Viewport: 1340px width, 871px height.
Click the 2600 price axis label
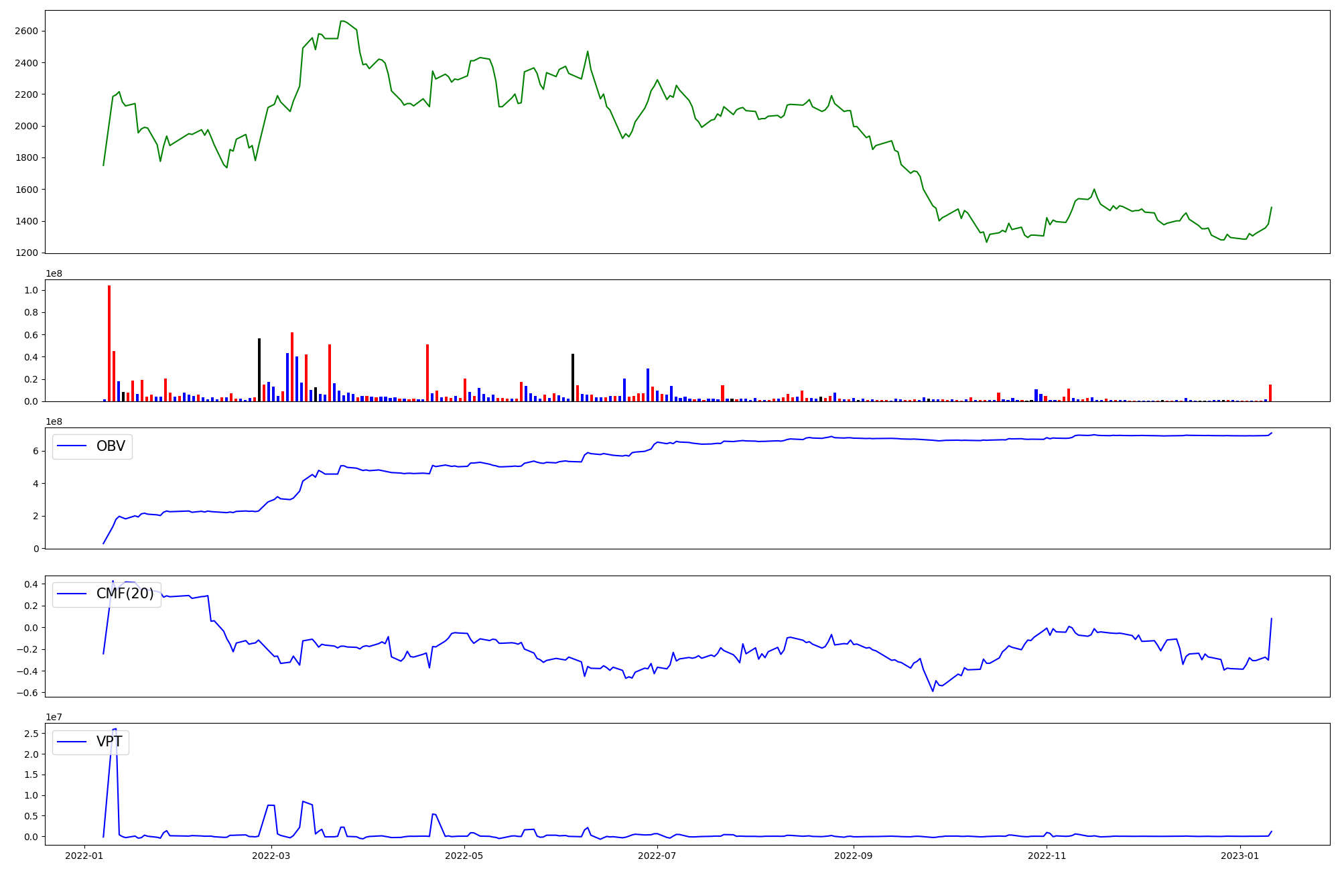(27, 31)
